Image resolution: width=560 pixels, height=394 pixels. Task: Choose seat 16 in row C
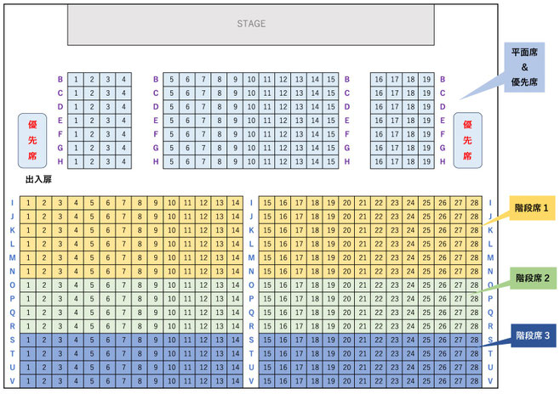380,93
